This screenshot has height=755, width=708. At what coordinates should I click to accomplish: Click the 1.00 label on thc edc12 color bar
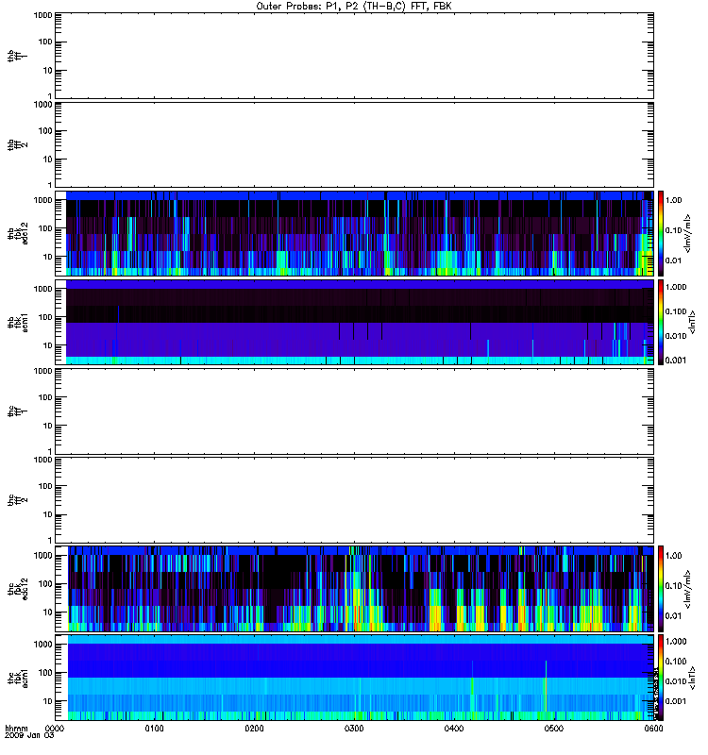pos(673,556)
